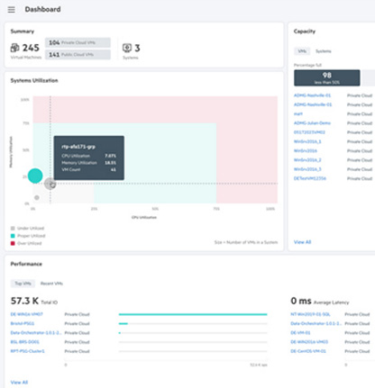
Task: Open View All in the Capacity panel
Action: click(x=302, y=242)
